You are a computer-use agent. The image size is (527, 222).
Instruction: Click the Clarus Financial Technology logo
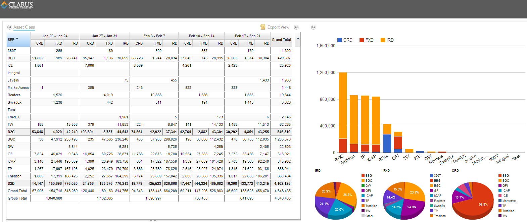[x=17, y=5]
